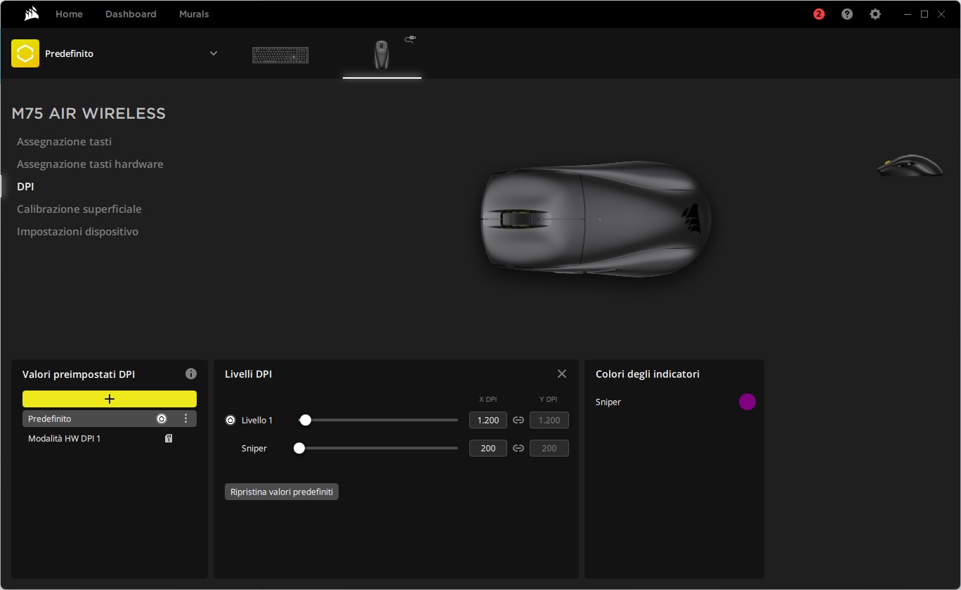Toggle the link icon for Livello 1 X/Y DPI
Screen dimensions: 961x590
(518, 420)
